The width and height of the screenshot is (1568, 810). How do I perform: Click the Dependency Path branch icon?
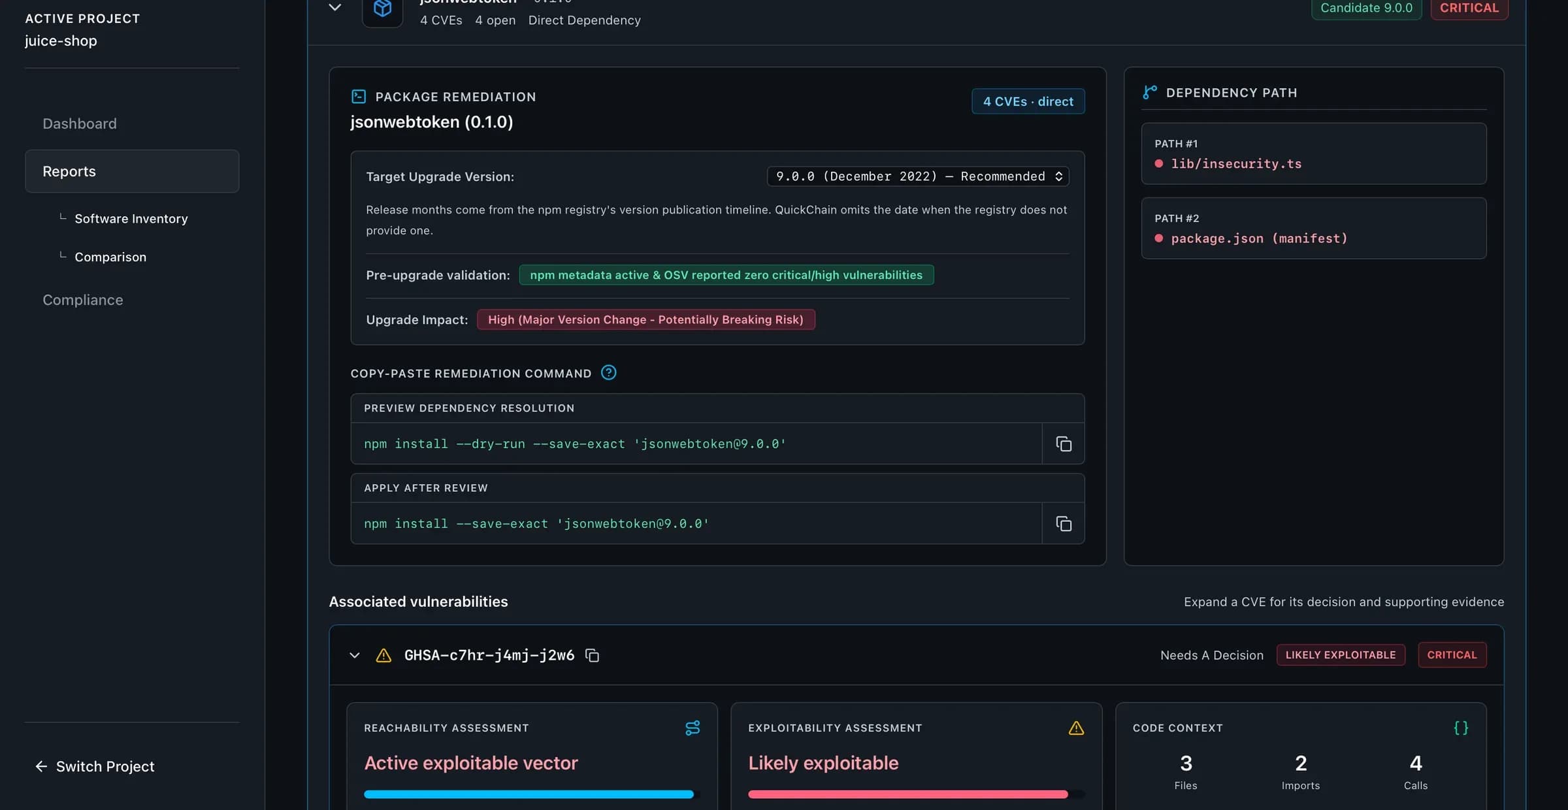(1150, 92)
